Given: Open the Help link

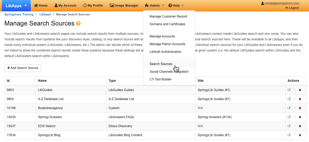Looking at the screenshot, I should coord(176,6).
